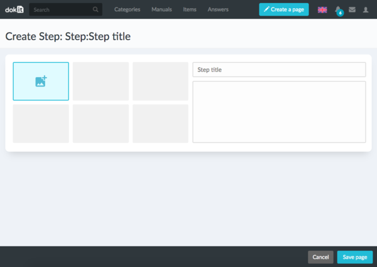Click the Save page button

coord(355,257)
